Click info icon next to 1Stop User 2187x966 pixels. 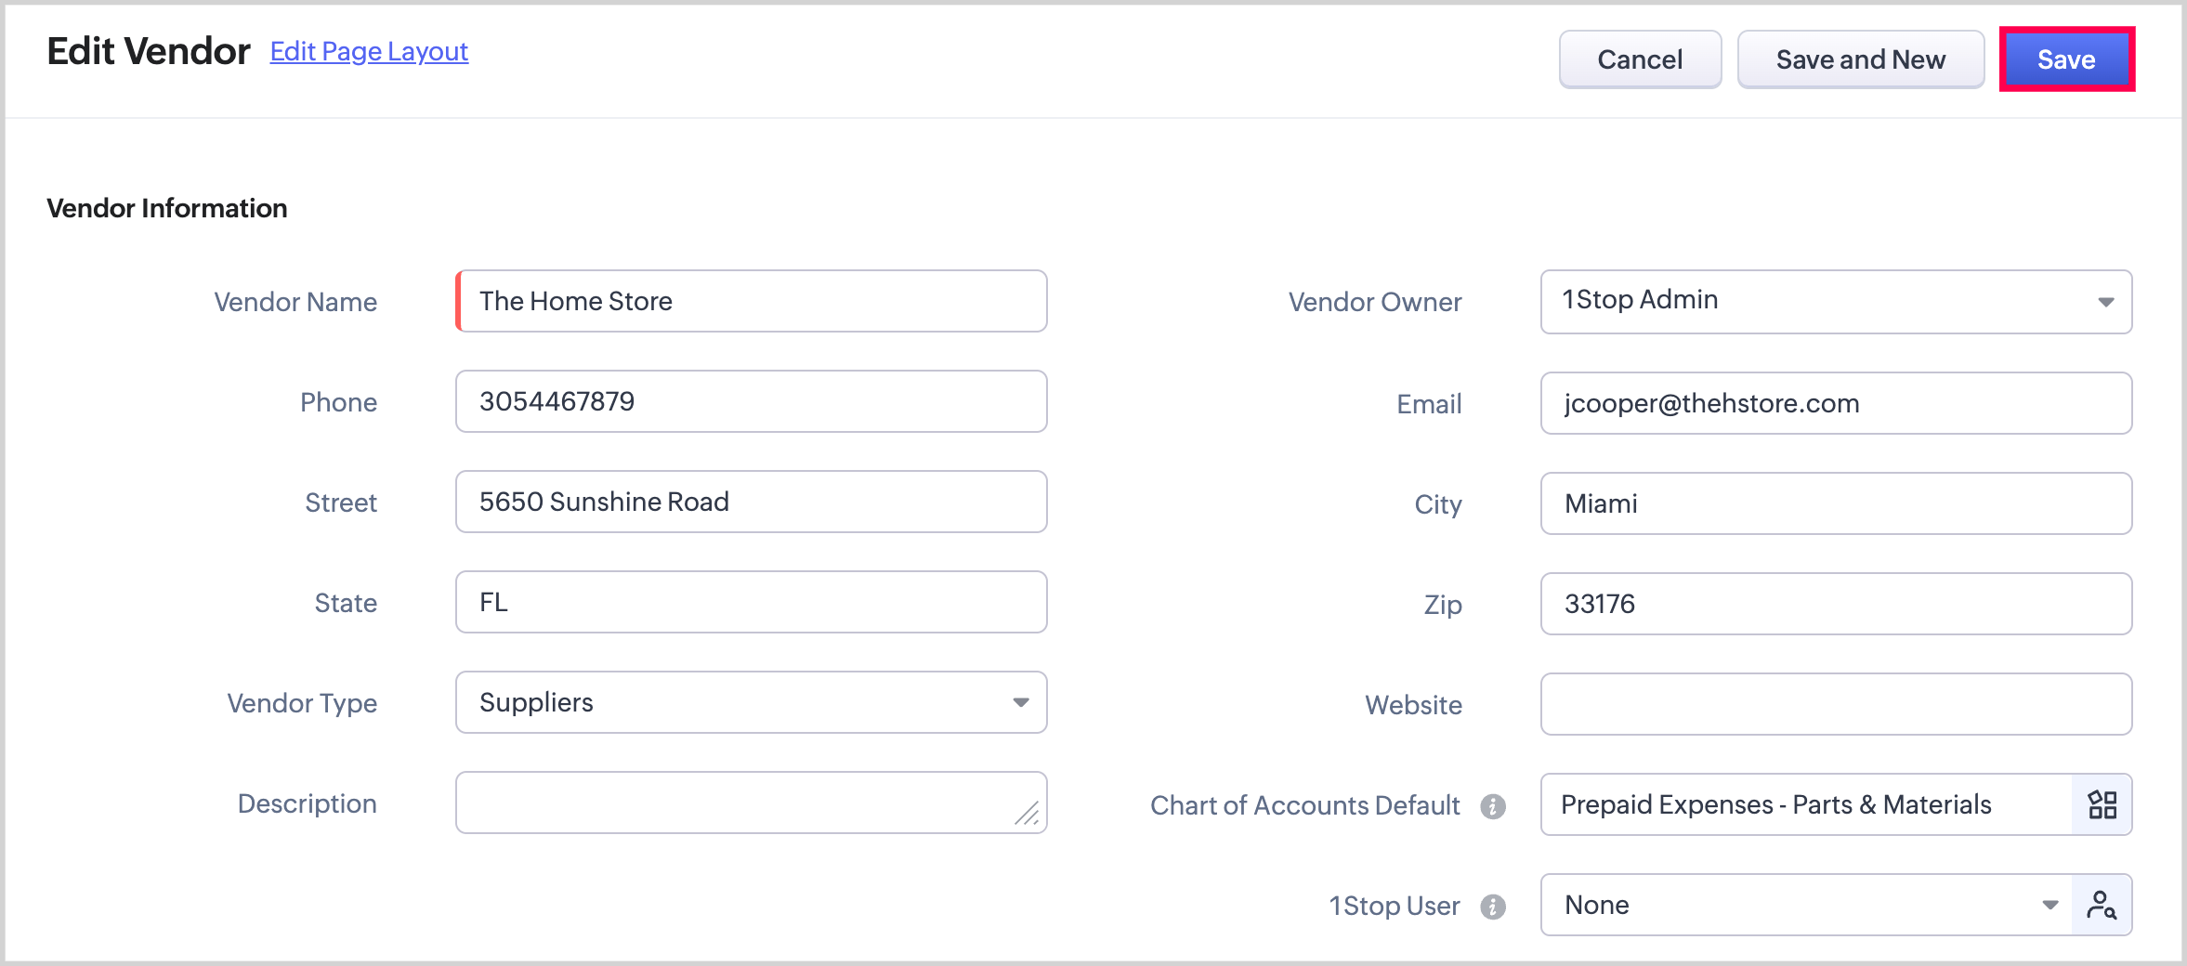tap(1492, 907)
